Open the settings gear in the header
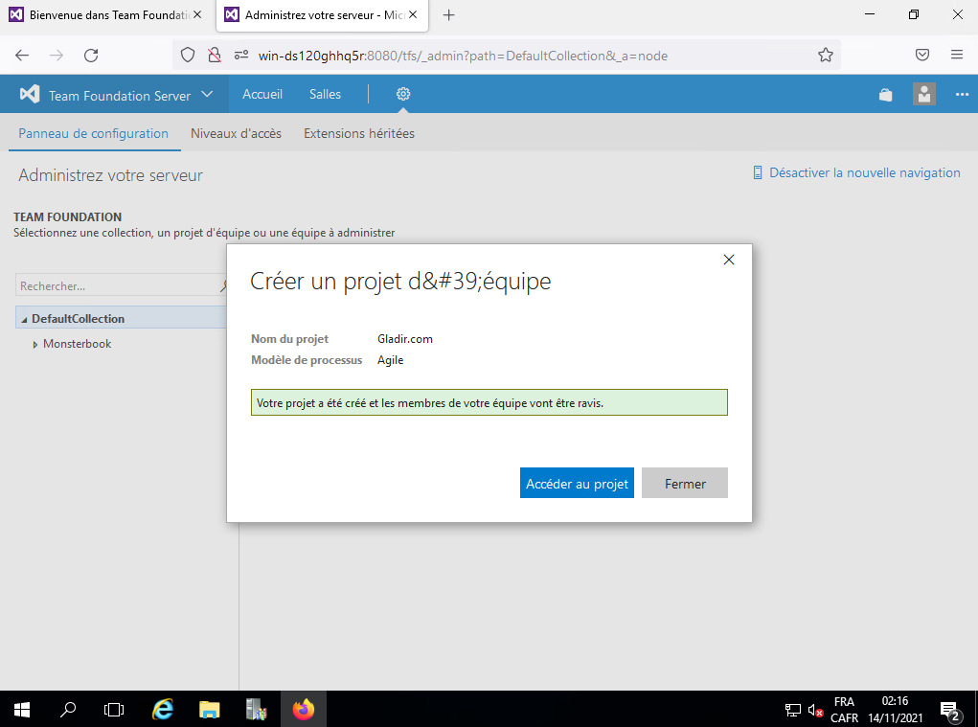This screenshot has width=978, height=727. (x=403, y=94)
